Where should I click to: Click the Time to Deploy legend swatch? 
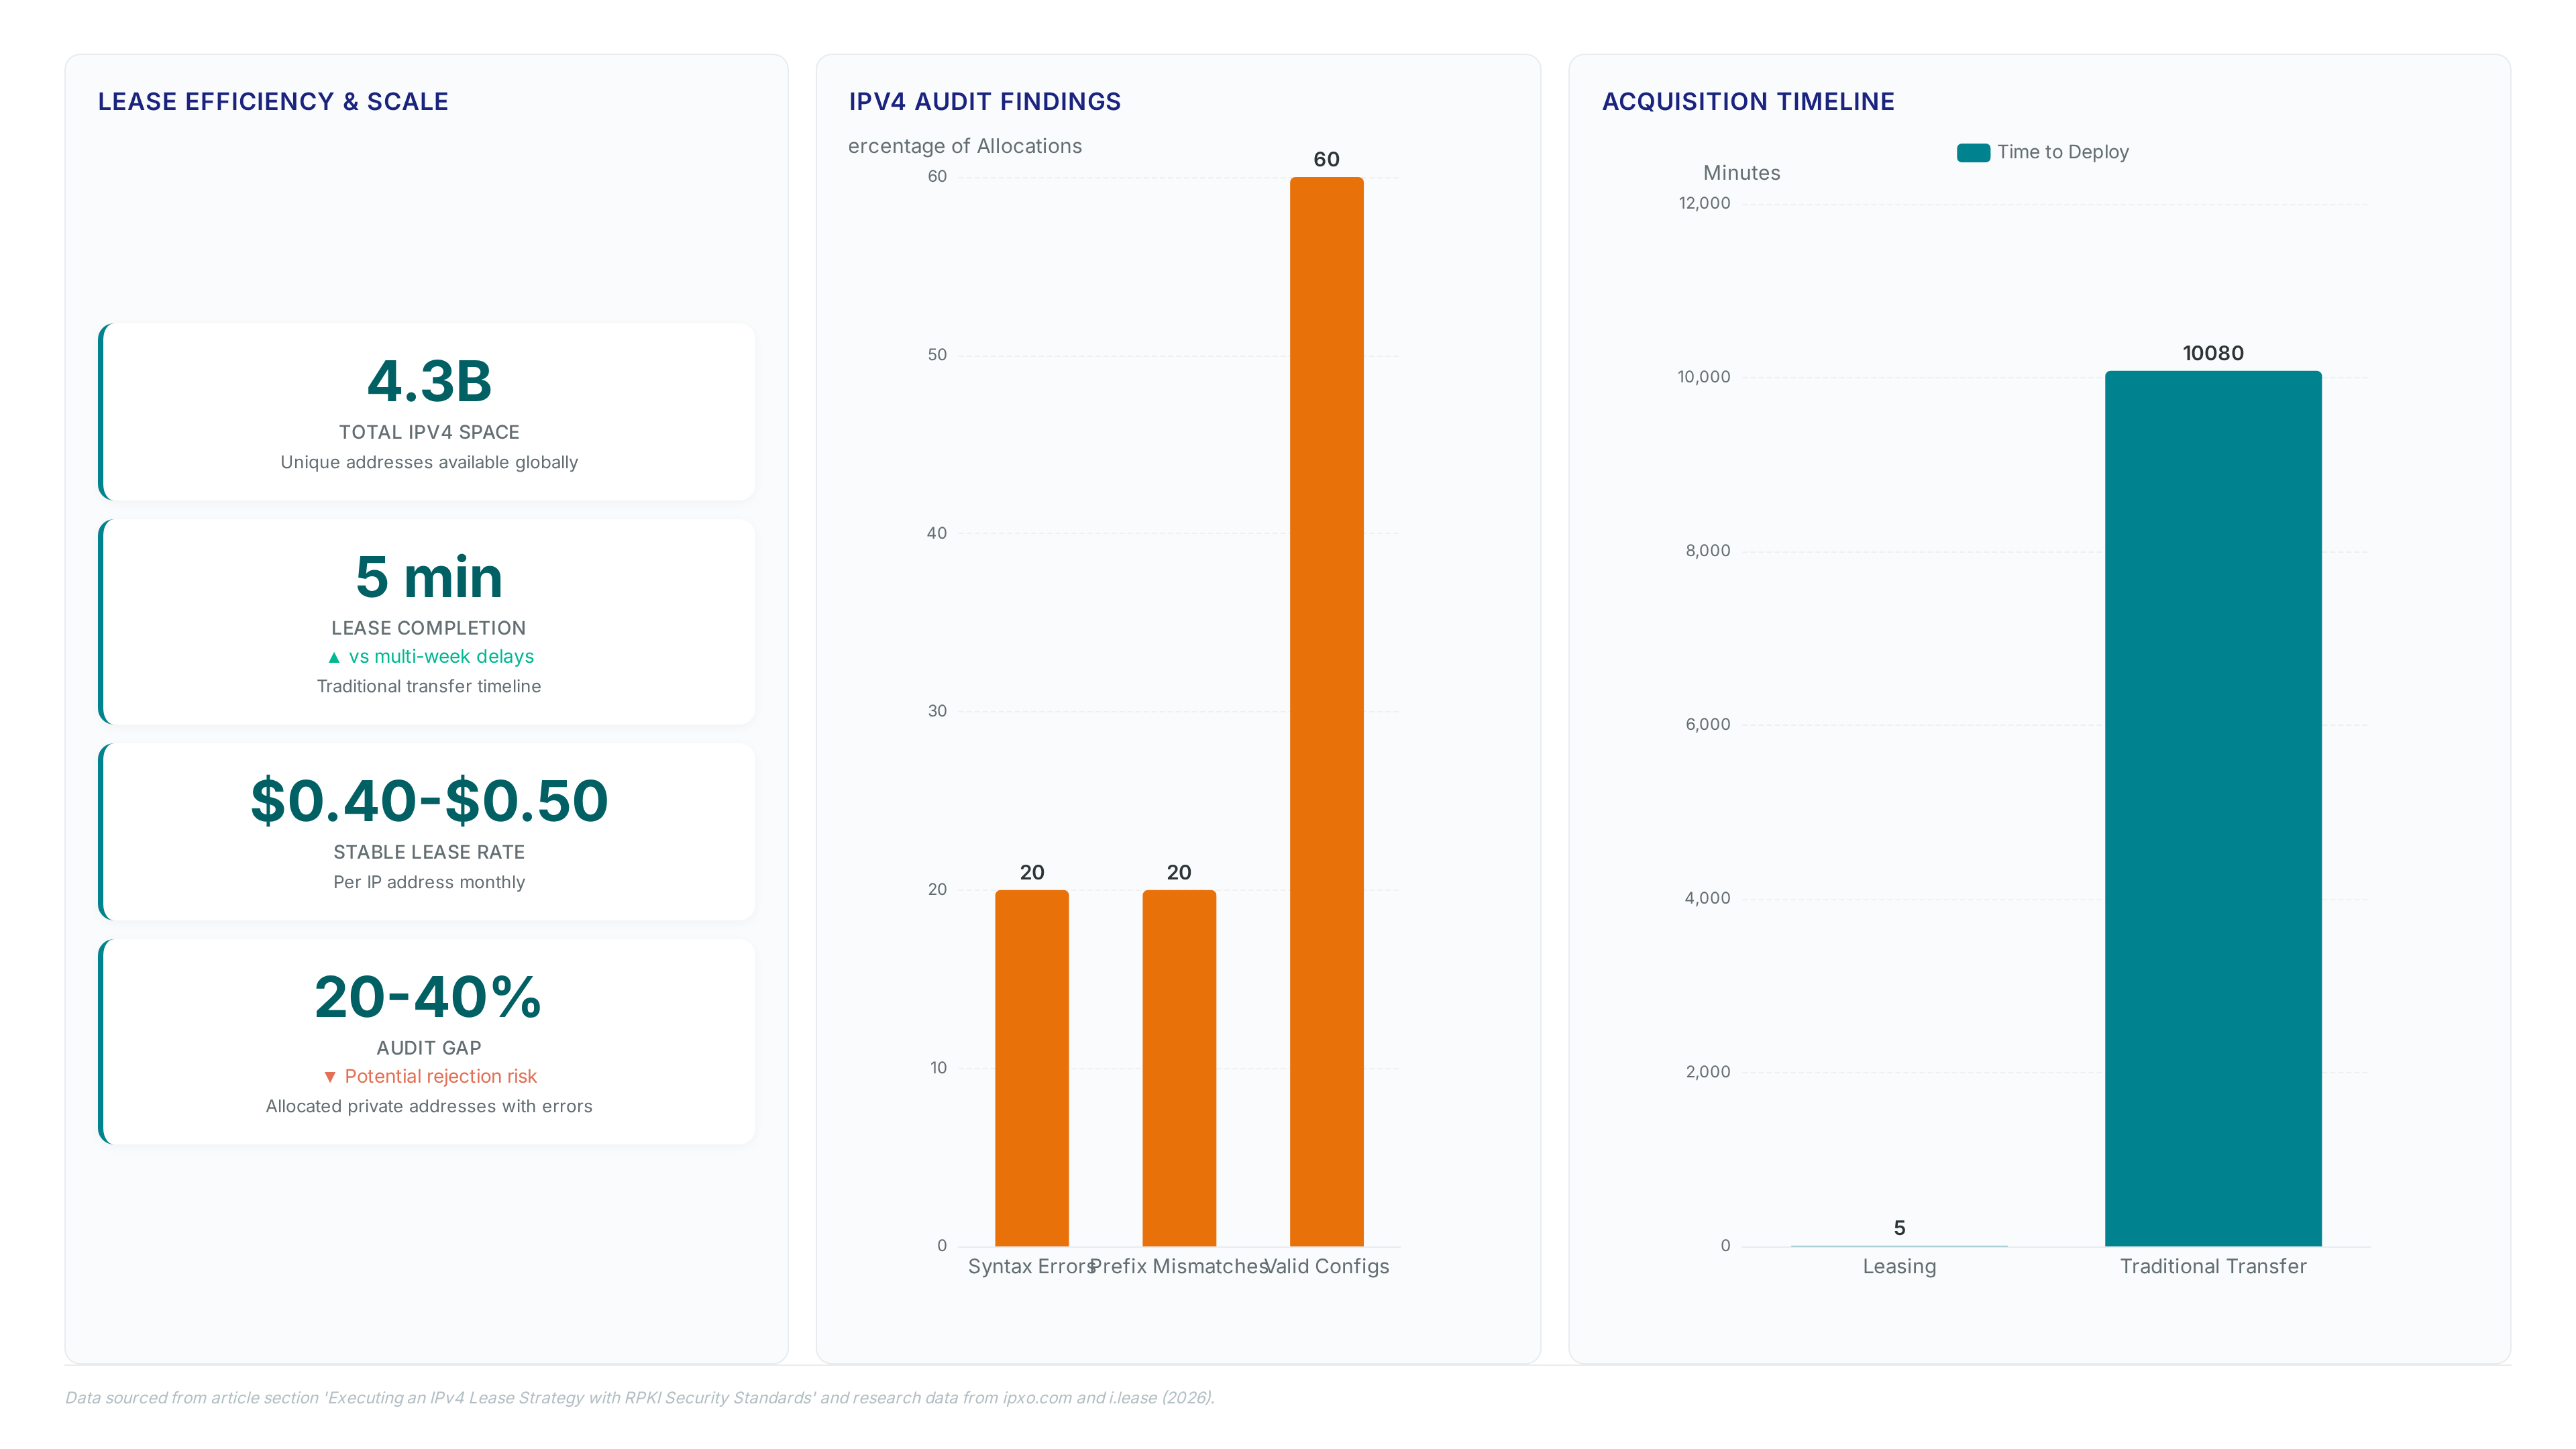click(x=1972, y=152)
